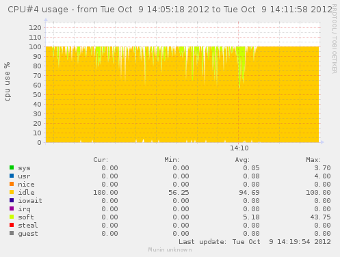Click the Cur column header
Viewport: 340px width, 257px height.
101,160
